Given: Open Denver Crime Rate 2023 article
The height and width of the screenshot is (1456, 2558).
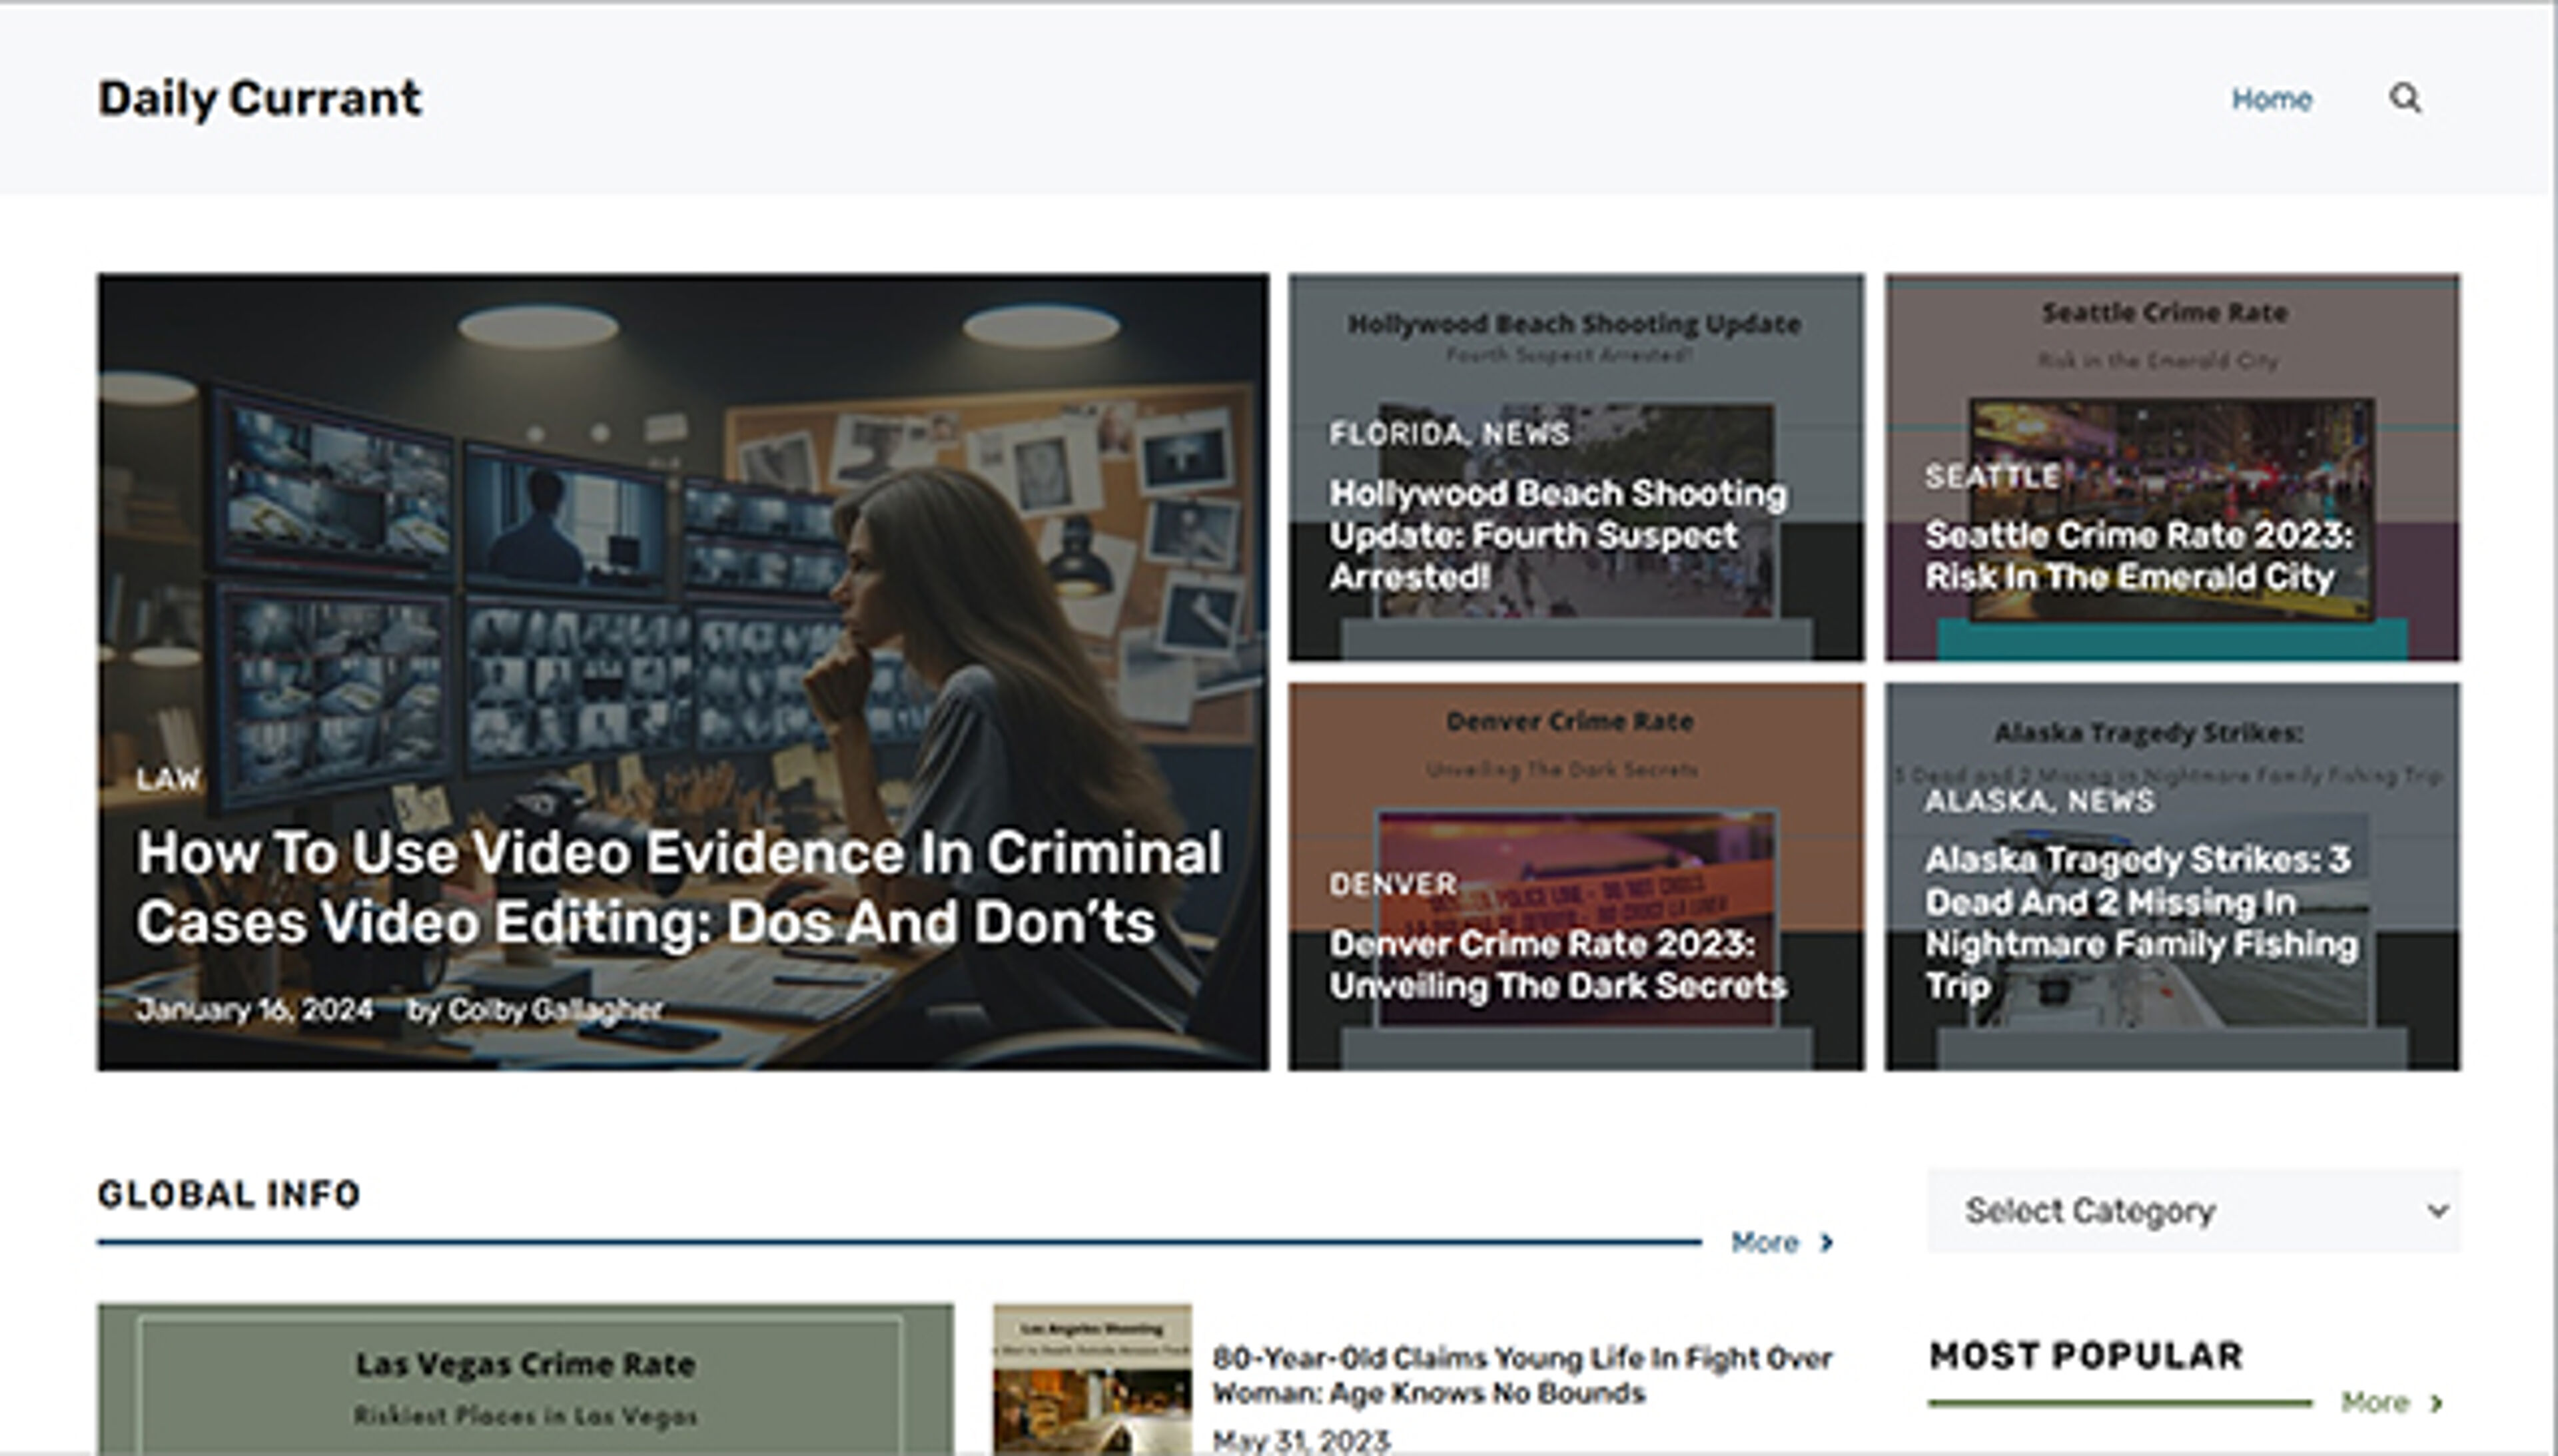Looking at the screenshot, I should point(1556,965).
